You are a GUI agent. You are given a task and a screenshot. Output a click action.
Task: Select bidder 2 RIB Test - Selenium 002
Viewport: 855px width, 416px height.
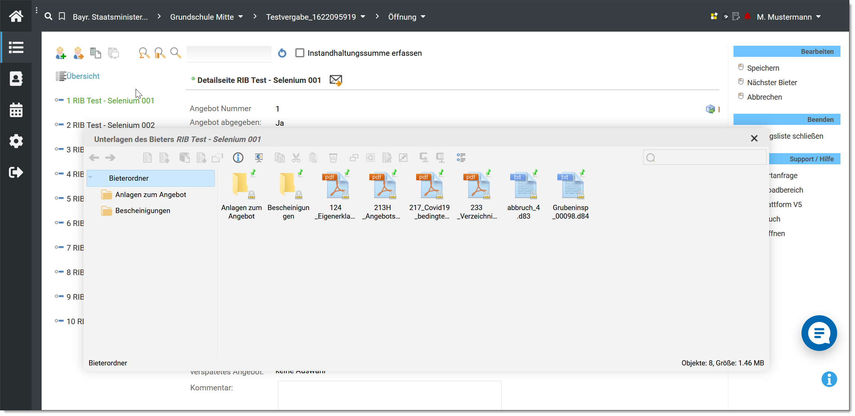pyautogui.click(x=110, y=125)
